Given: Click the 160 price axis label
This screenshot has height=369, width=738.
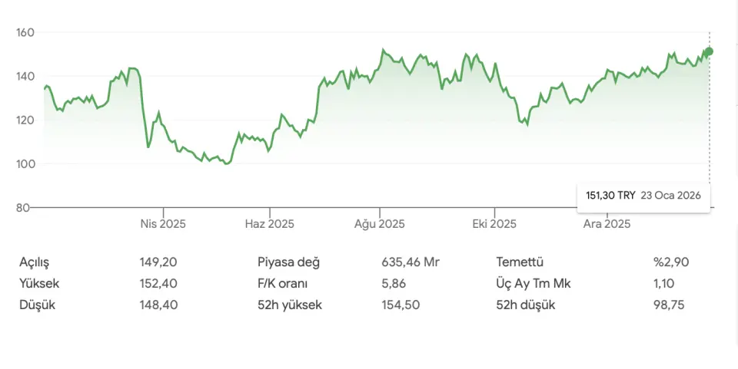Looking at the screenshot, I should [27, 32].
